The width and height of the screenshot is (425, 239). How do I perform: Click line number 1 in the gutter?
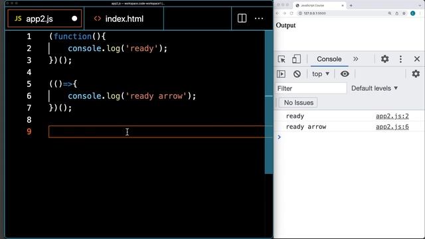click(29, 37)
